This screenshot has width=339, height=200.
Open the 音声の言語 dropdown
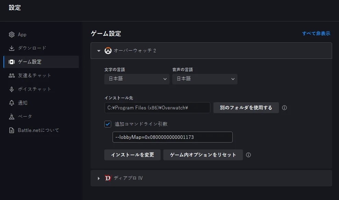point(205,79)
